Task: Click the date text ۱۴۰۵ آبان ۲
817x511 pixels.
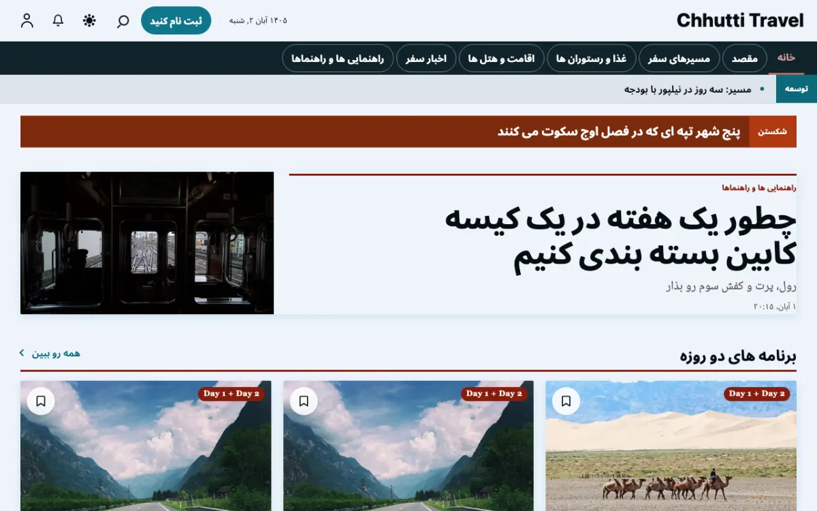Action: [x=258, y=20]
